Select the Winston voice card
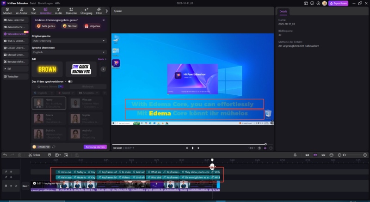This screenshot has height=202, width=370. (86, 103)
